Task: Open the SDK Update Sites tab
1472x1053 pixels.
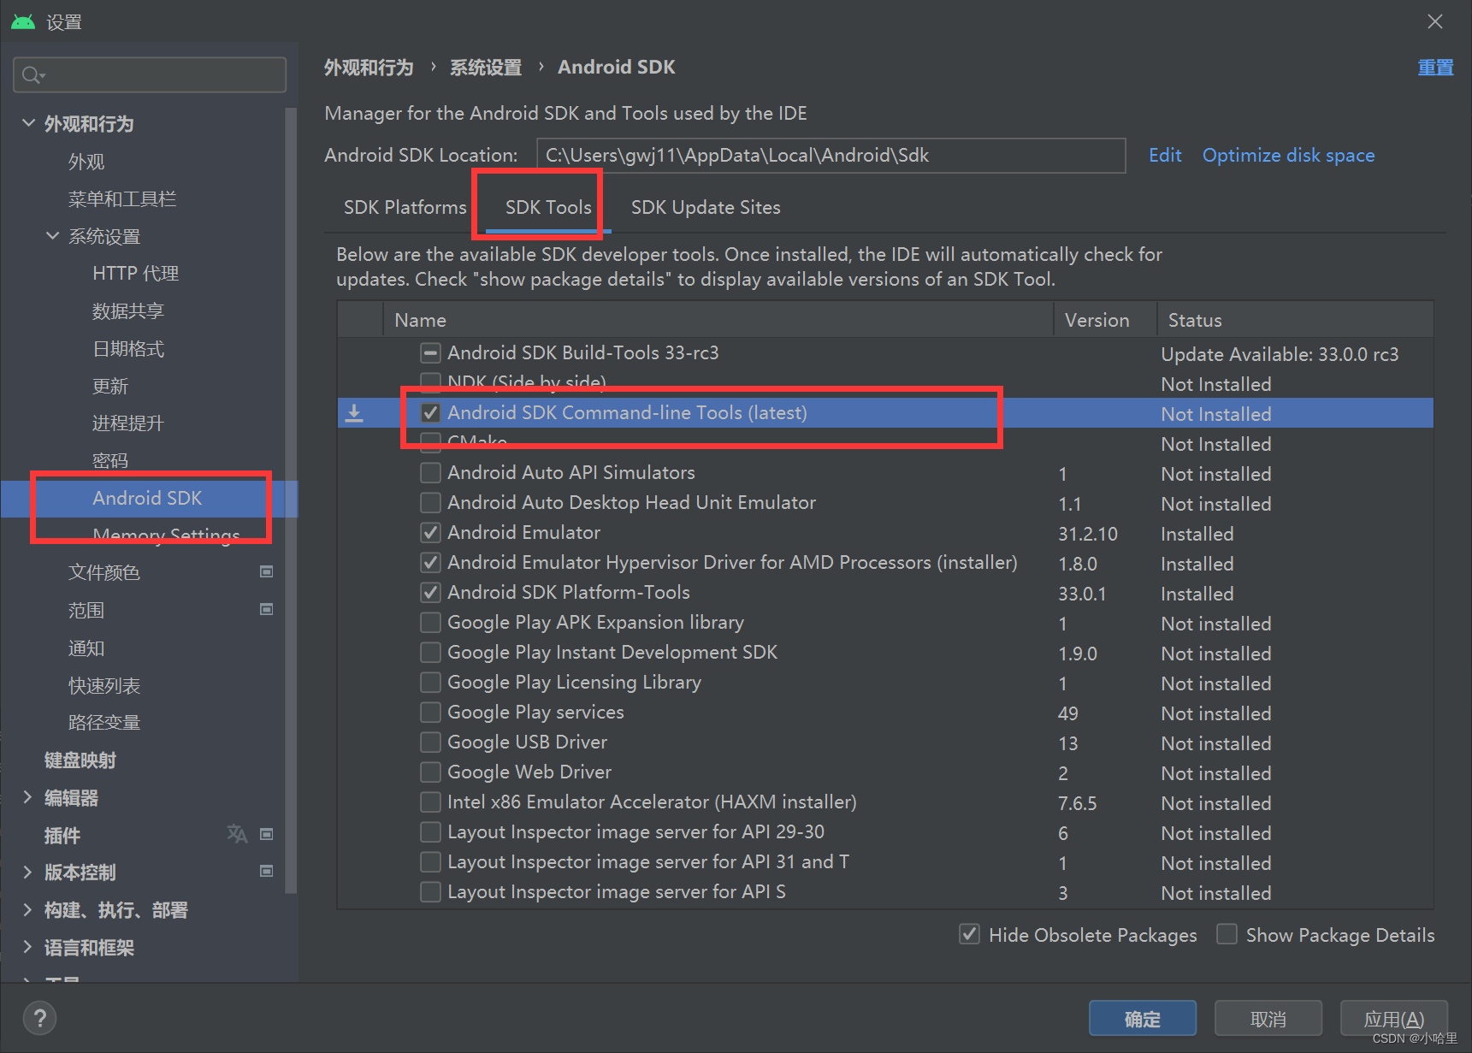Action: (706, 208)
